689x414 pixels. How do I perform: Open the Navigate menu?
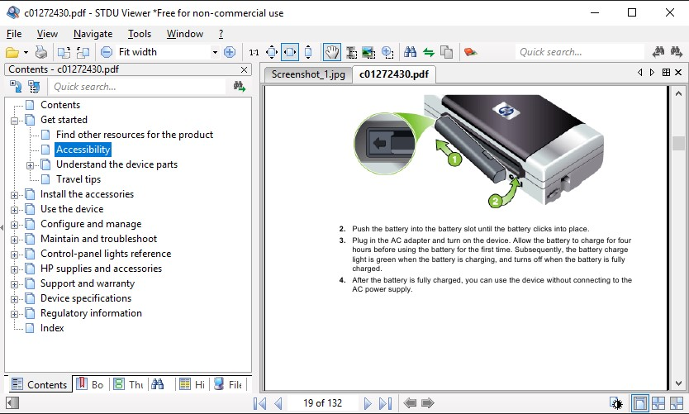pyautogui.click(x=93, y=34)
